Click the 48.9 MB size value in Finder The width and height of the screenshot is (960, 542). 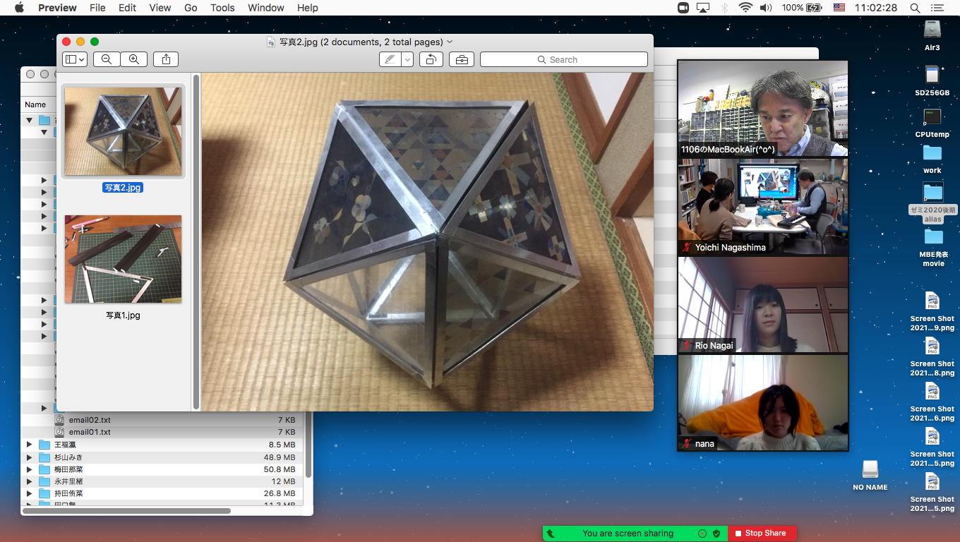280,457
